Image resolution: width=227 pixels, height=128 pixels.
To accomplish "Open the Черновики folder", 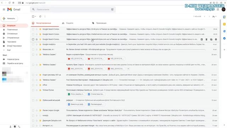I will (x=12, y=42).
